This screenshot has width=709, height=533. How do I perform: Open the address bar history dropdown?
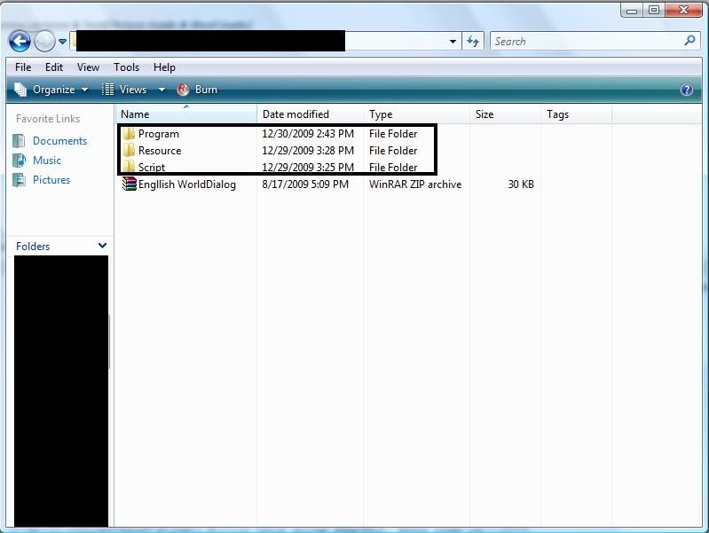tap(453, 41)
